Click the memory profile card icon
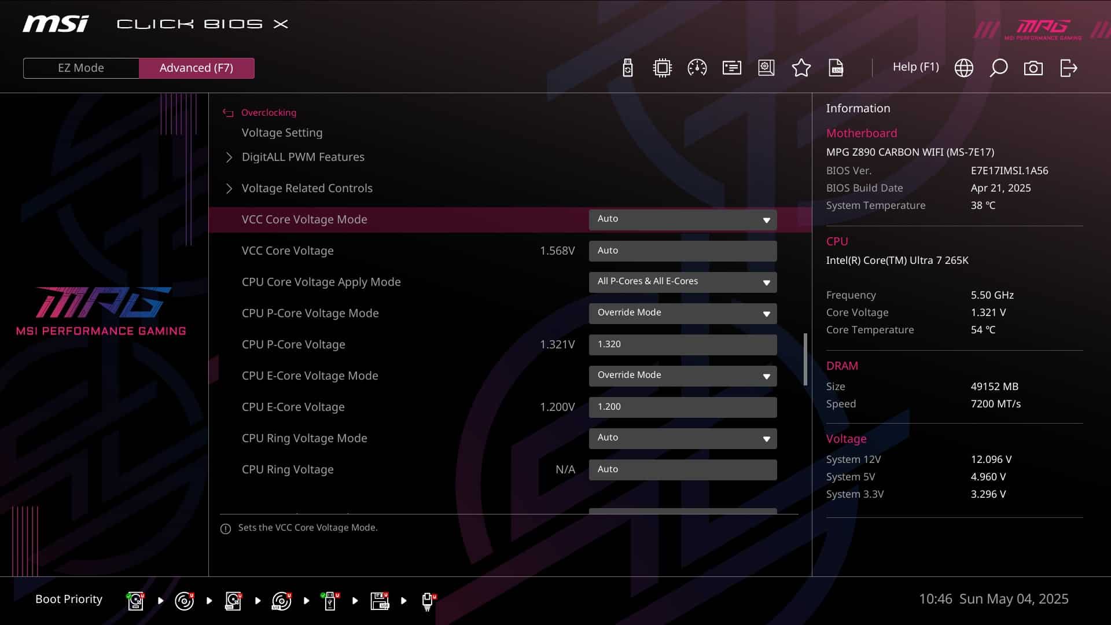Screen dimensions: 1111x625 [732, 68]
